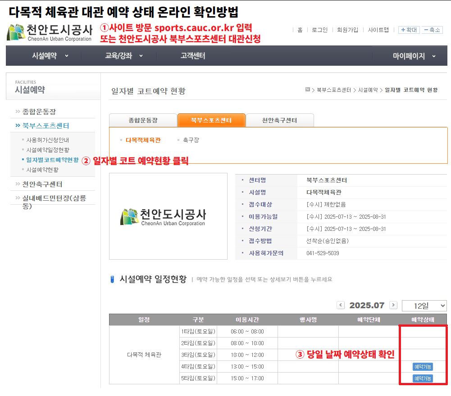The width and height of the screenshot is (451, 396).
Task: Click the 회원가입 link
Action: 347,30
